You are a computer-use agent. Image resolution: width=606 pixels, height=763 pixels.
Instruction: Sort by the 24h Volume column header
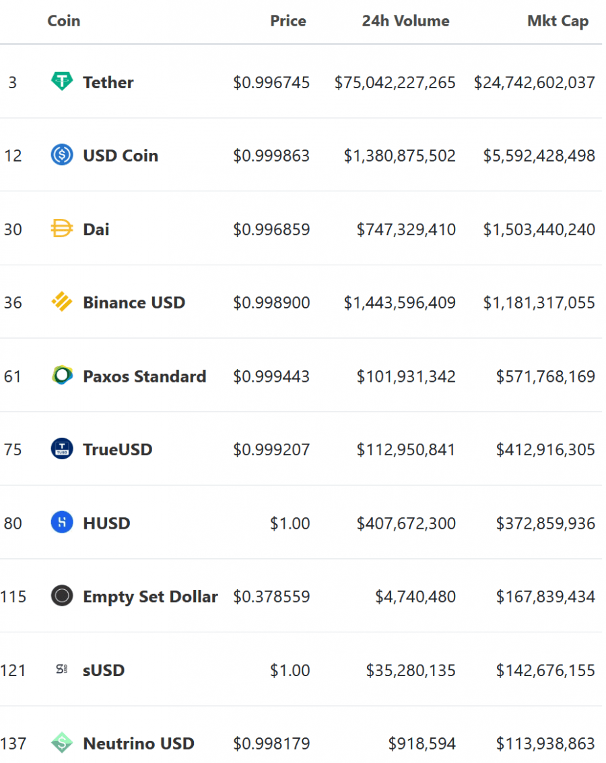coord(405,21)
